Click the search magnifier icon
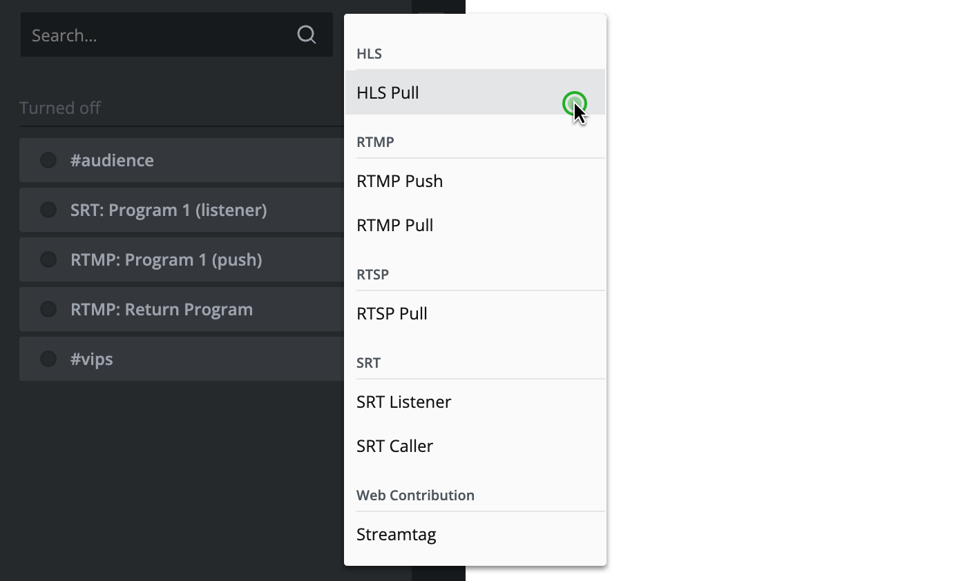 pyautogui.click(x=306, y=35)
